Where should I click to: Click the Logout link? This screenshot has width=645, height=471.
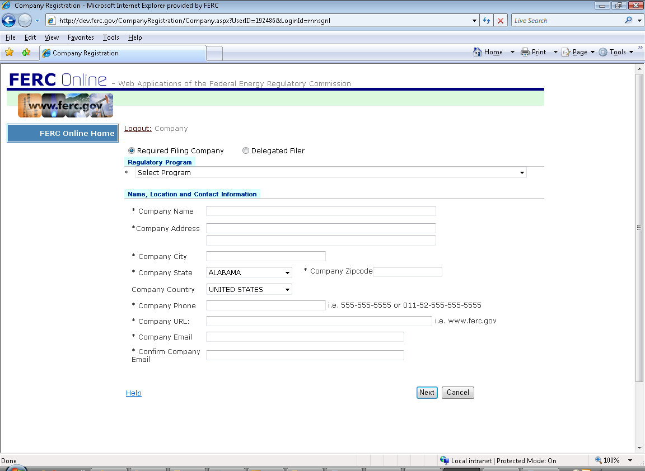point(138,128)
